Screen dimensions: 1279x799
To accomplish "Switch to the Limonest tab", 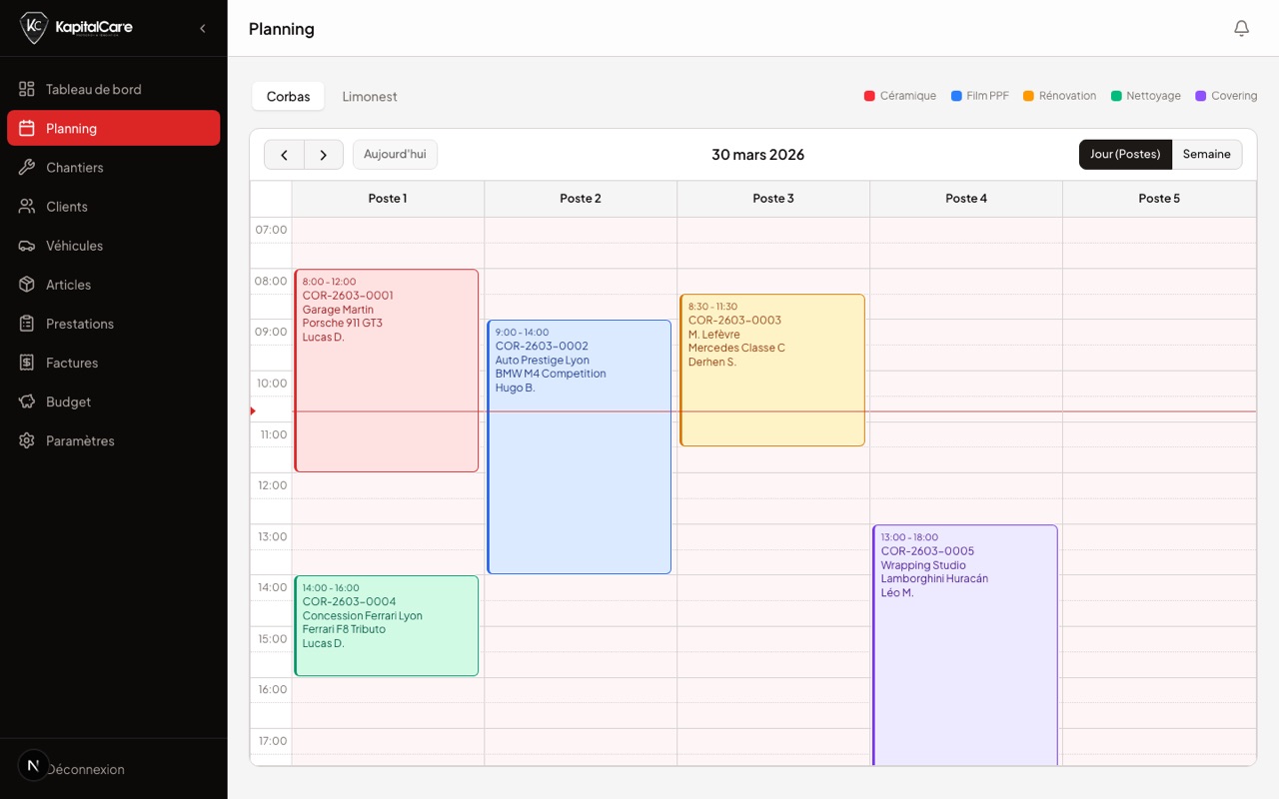I will click(x=370, y=96).
